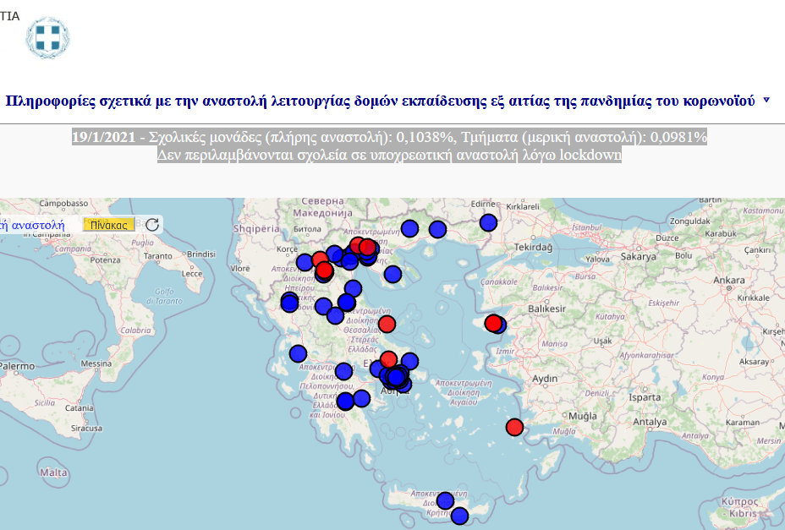Select lone blue marker on western Ionian coast
Viewport: 785px width, 530px height.
tap(297, 353)
